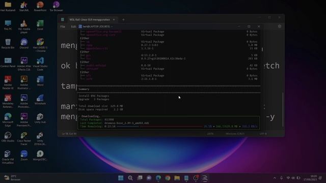Click the Ln Col indicator in Notepad status bar

[69, 134]
